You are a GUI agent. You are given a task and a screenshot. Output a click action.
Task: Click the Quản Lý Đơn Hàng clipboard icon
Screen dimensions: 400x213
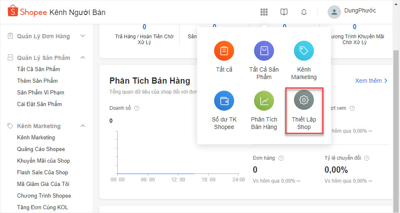[10, 36]
